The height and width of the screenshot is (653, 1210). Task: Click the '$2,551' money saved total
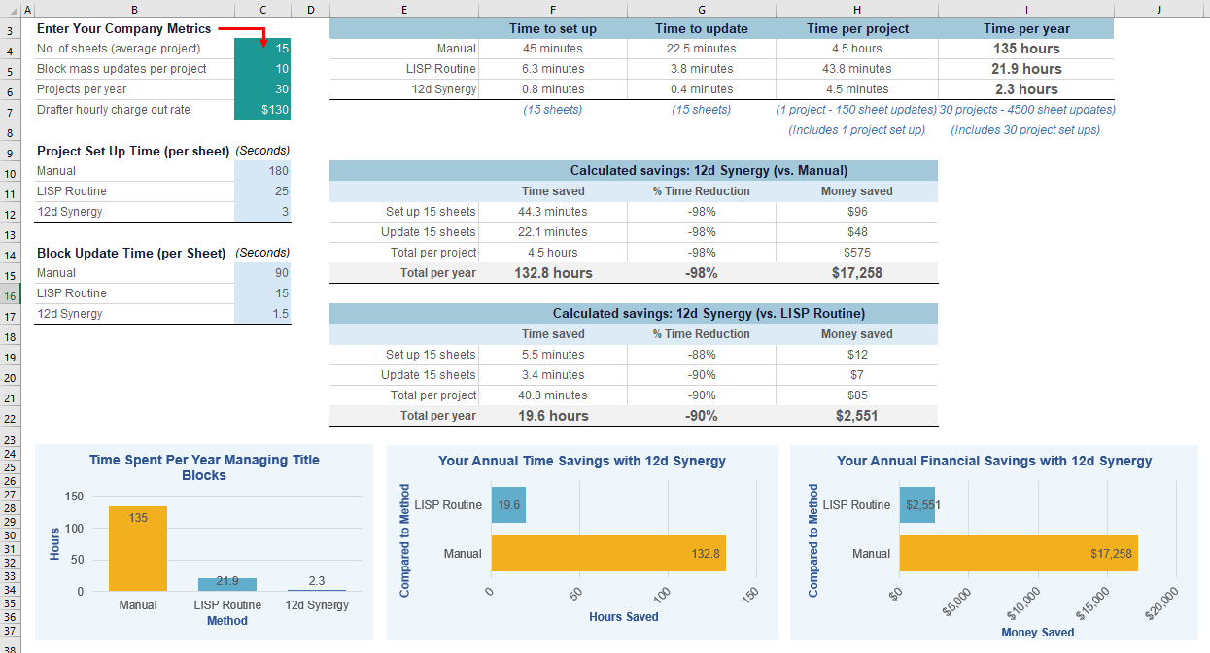tap(857, 416)
